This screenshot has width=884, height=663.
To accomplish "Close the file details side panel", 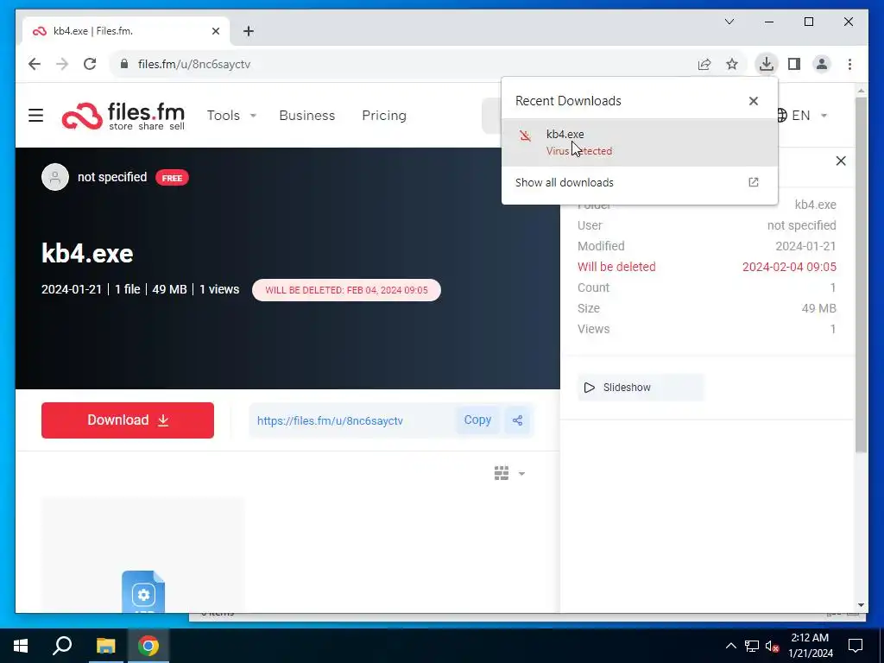I will coord(841,161).
